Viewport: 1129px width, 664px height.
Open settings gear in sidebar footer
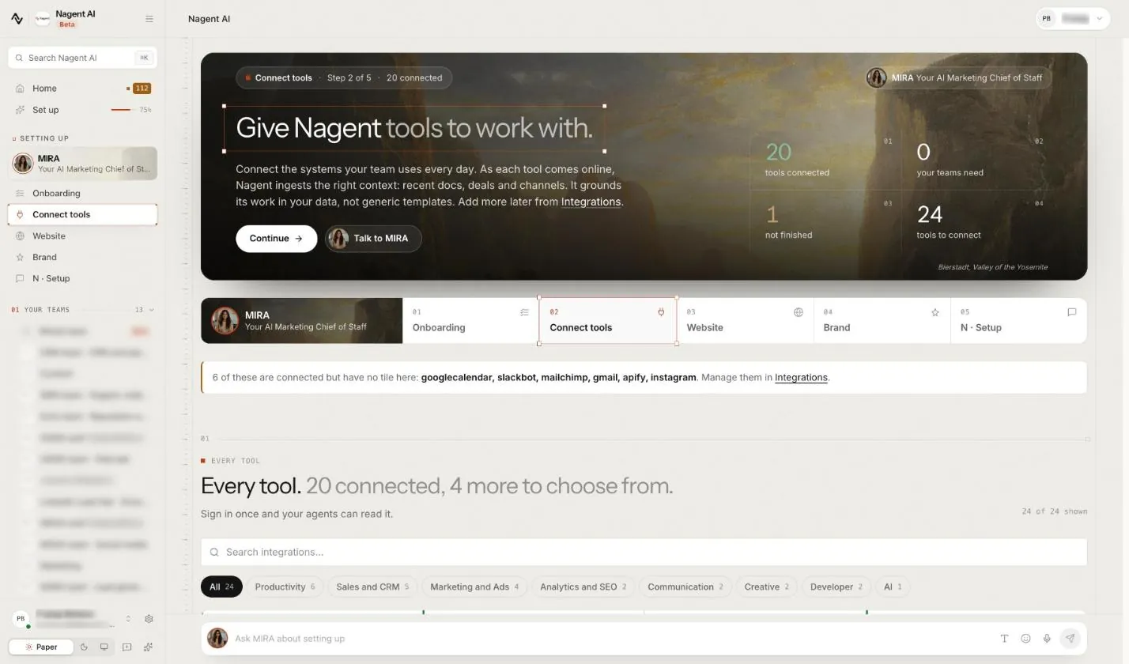(x=149, y=619)
